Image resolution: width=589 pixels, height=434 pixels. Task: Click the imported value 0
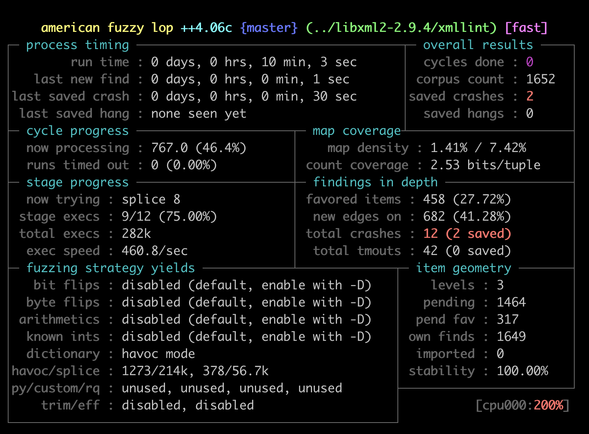pyautogui.click(x=500, y=354)
